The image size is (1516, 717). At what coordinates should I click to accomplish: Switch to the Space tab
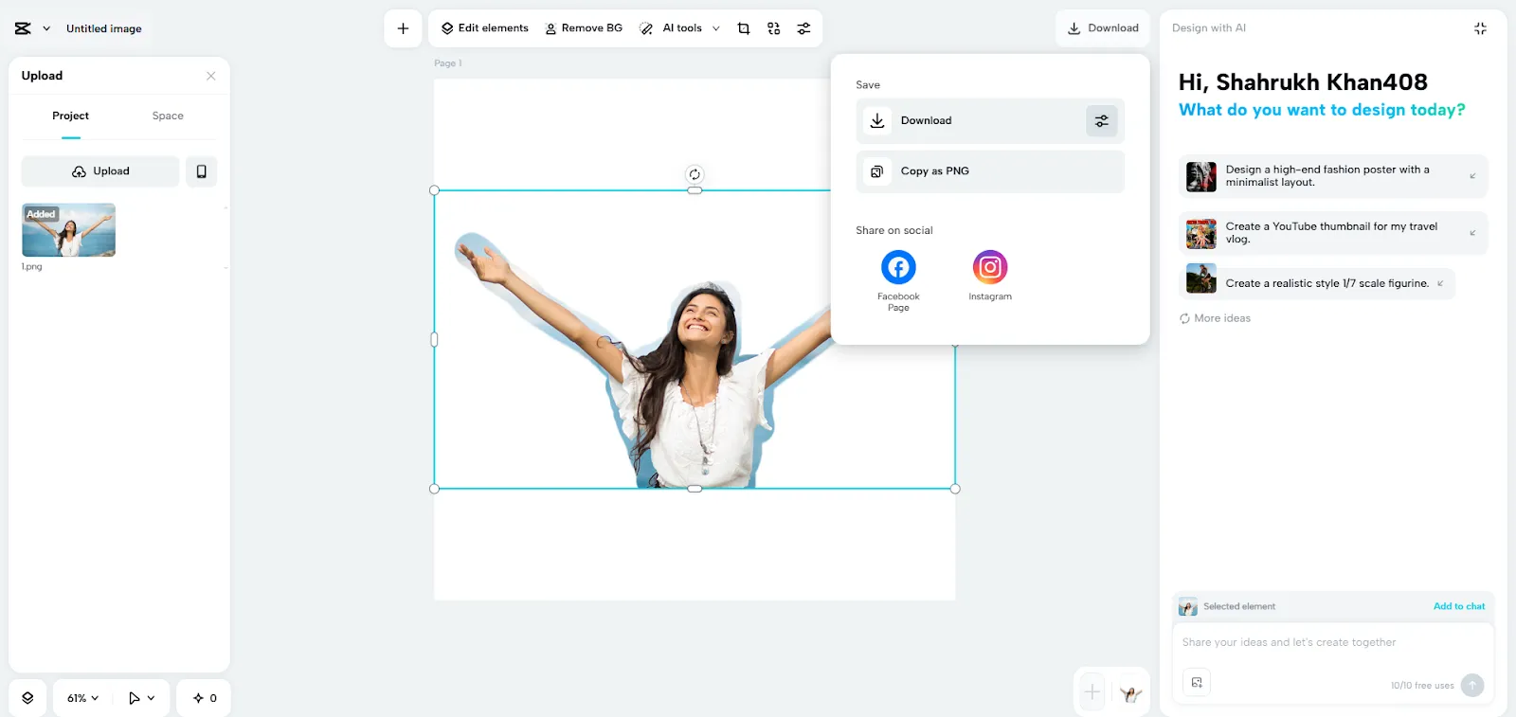pyautogui.click(x=168, y=116)
